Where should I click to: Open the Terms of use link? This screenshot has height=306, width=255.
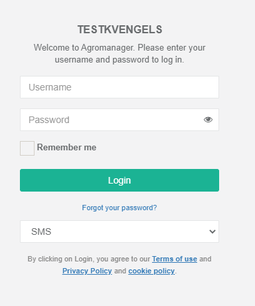(175, 259)
